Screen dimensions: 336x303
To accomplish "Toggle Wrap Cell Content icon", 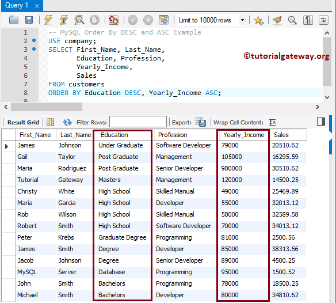I will [272, 122].
